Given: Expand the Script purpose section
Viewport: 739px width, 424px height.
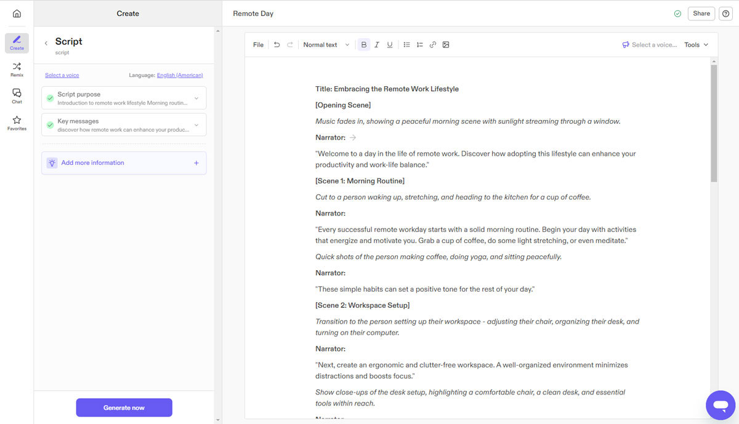Looking at the screenshot, I should coord(197,97).
